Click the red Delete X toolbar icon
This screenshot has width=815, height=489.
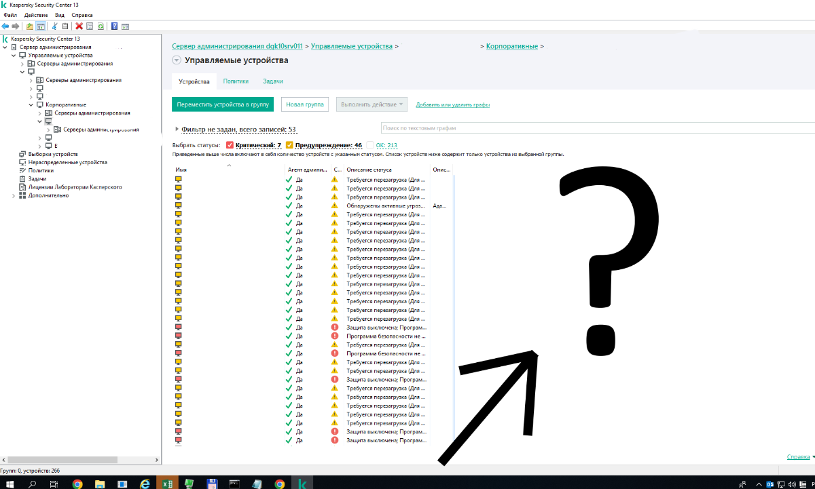point(79,26)
